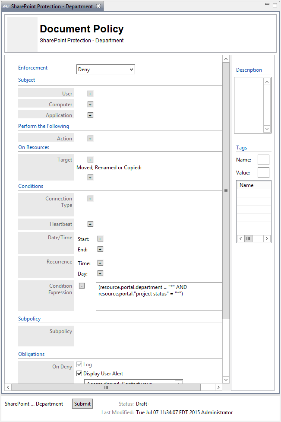The height and width of the screenshot is (422, 281).
Task: Add Recurrence Time plus icon
Action: click(x=100, y=263)
